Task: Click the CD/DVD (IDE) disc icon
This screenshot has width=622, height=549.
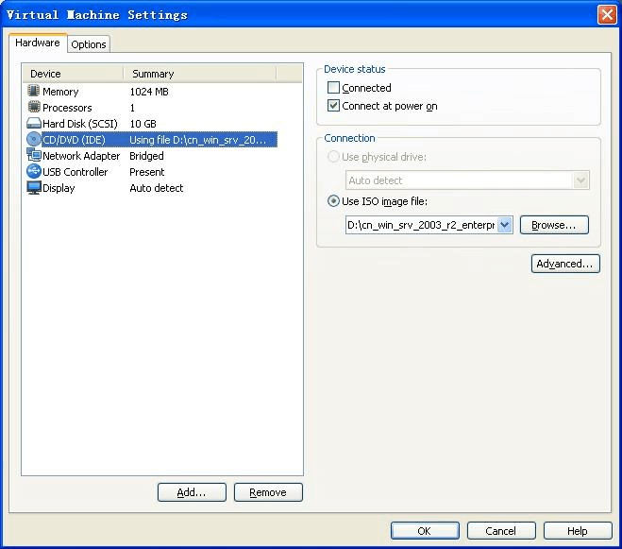Action: [34, 140]
